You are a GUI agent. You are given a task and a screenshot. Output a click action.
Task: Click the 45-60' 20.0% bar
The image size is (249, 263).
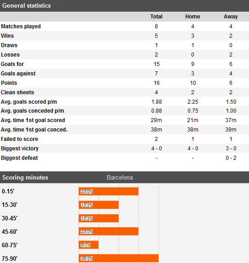[x=109, y=232]
